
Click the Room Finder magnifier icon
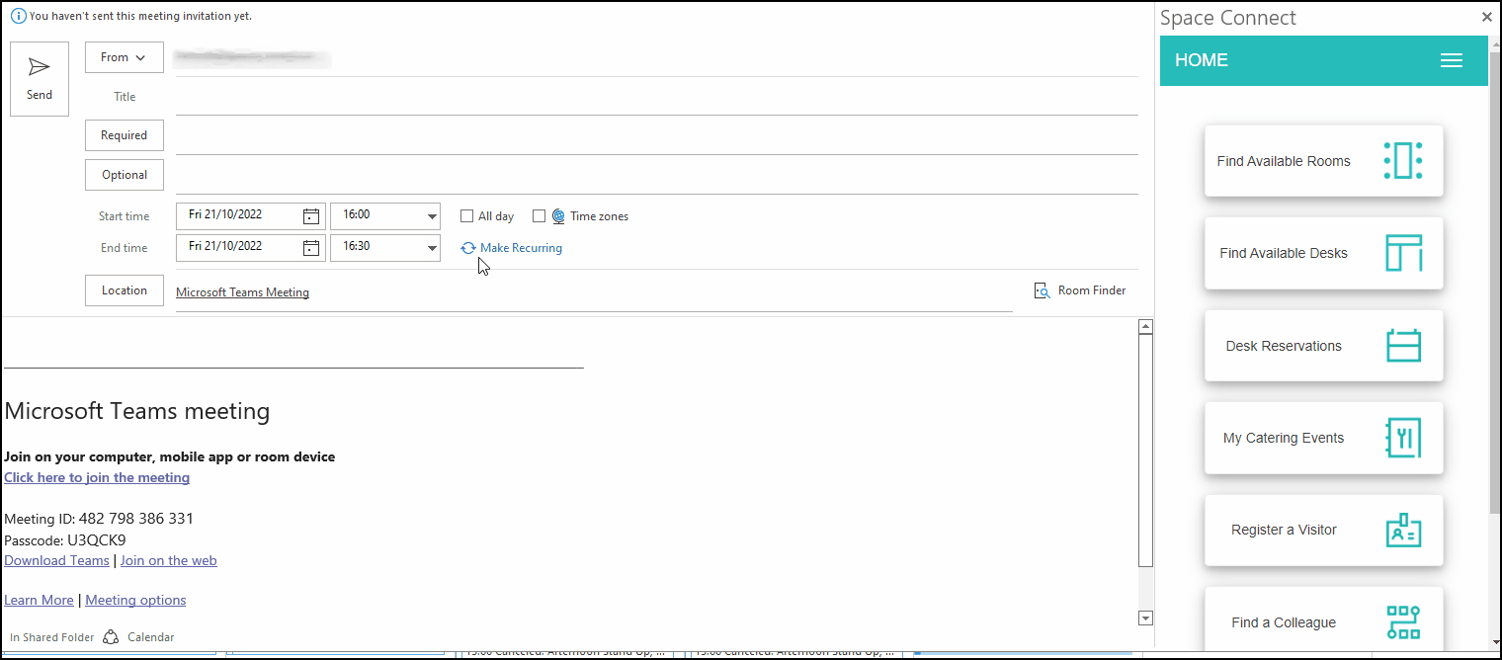[x=1042, y=290]
